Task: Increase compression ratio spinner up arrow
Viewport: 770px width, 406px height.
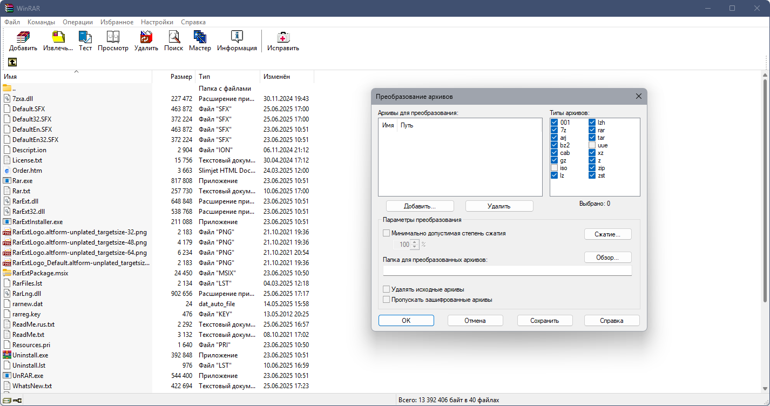Action: click(x=415, y=242)
